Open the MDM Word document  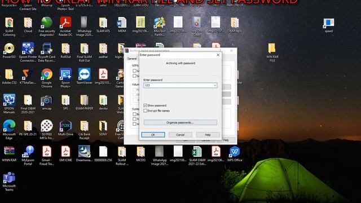(122, 23)
